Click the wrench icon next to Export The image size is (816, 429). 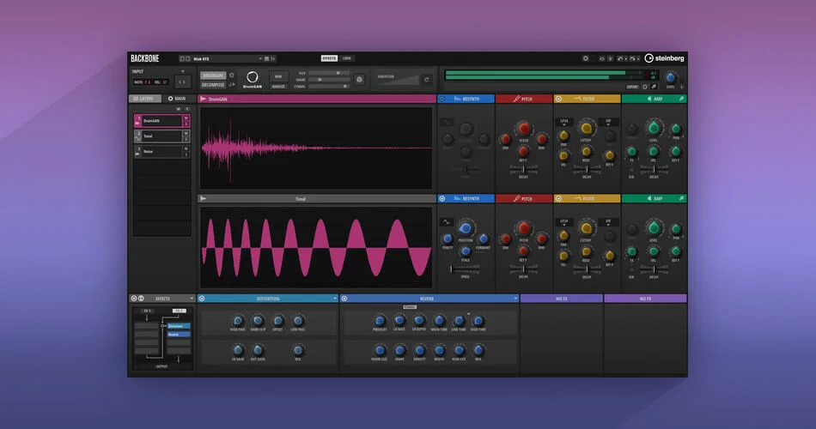[655, 87]
